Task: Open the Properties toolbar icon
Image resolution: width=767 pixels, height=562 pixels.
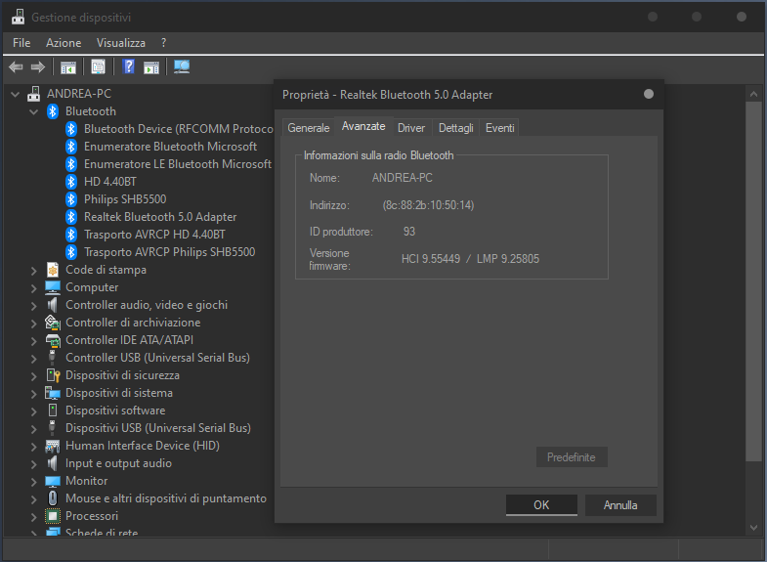Action: 98,66
